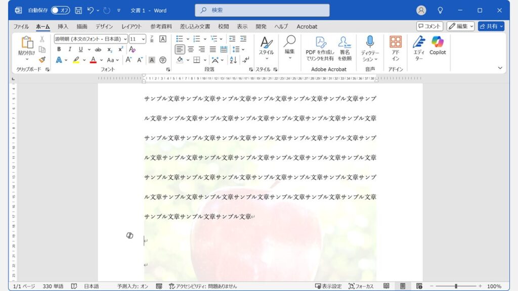Open 表示設定 in status bar
The image size is (518, 291).
tap(328, 286)
